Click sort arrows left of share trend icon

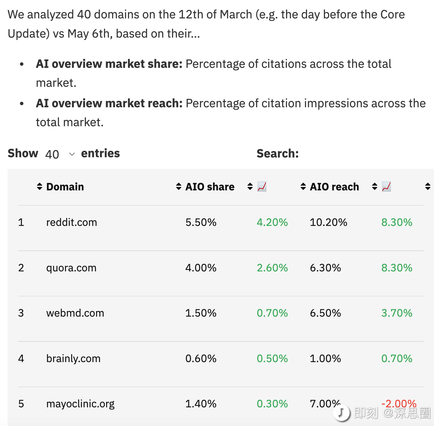click(x=250, y=186)
